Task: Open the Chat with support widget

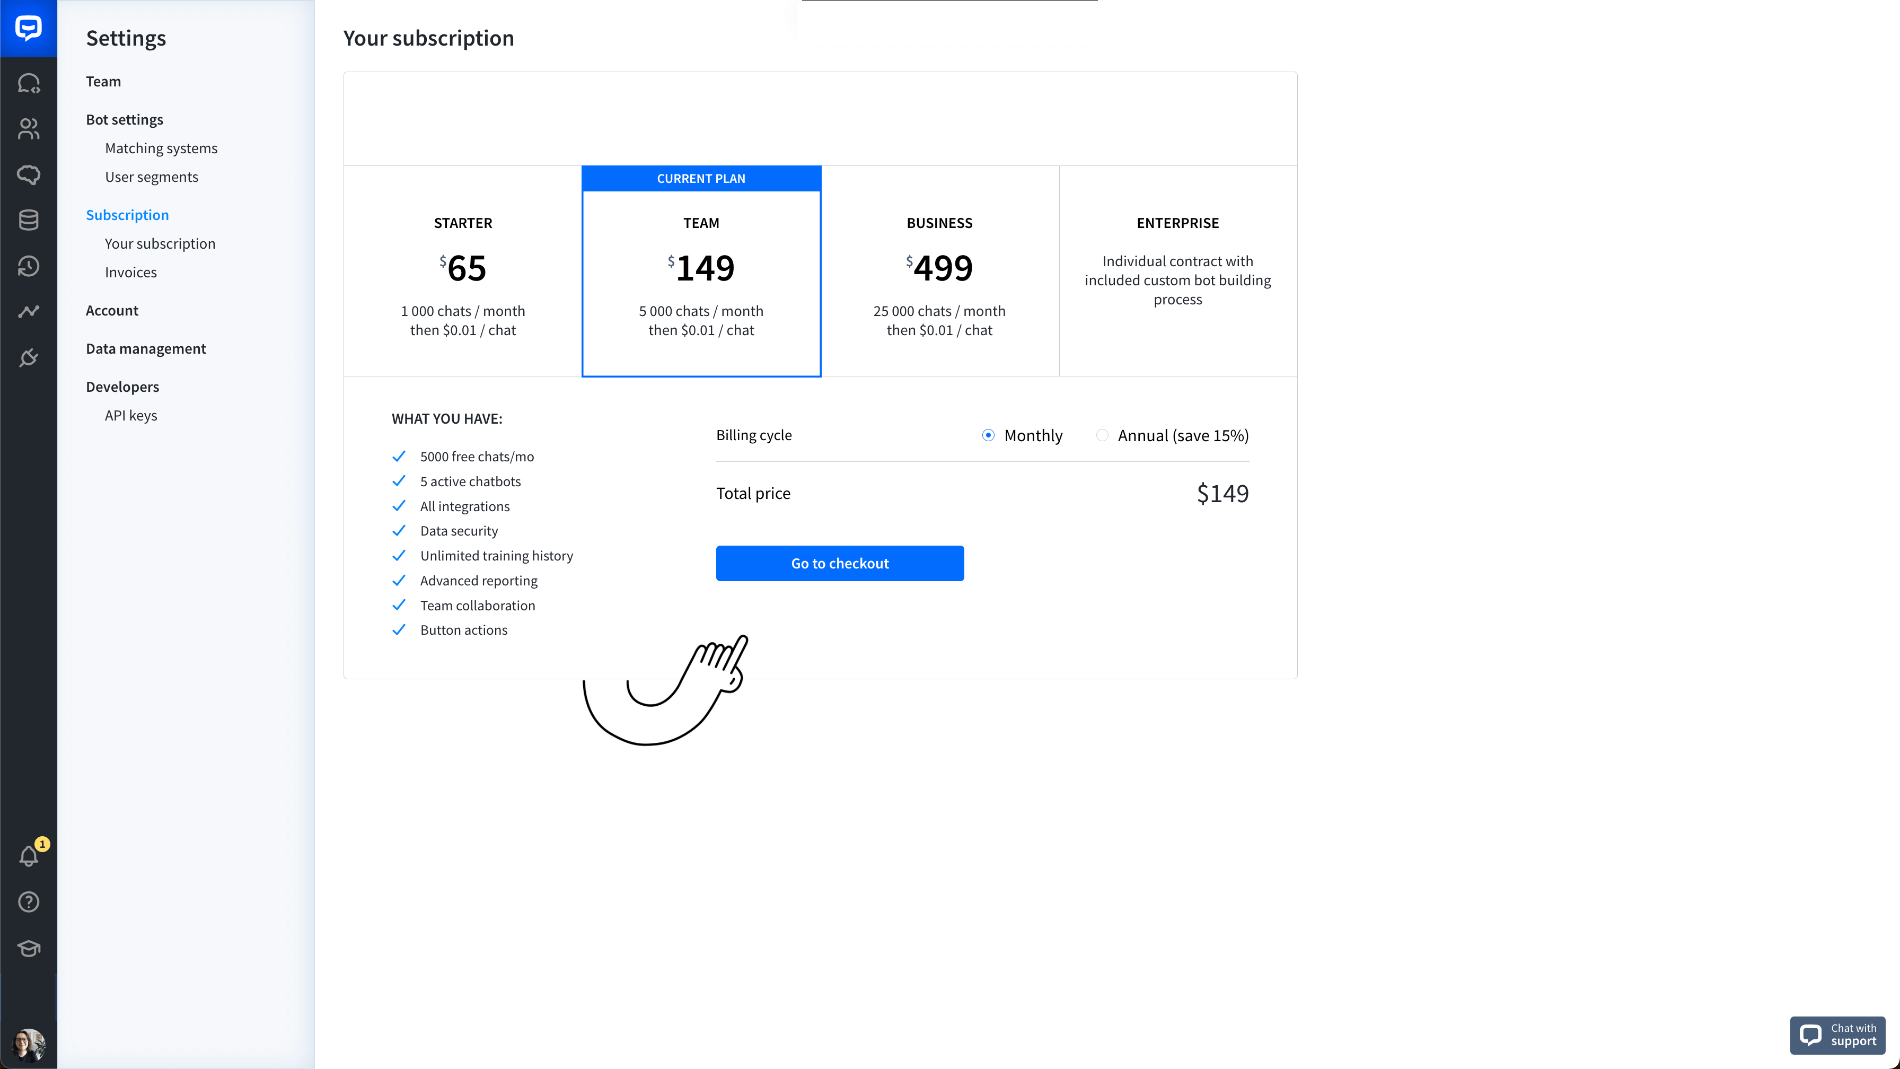Action: click(x=1837, y=1035)
